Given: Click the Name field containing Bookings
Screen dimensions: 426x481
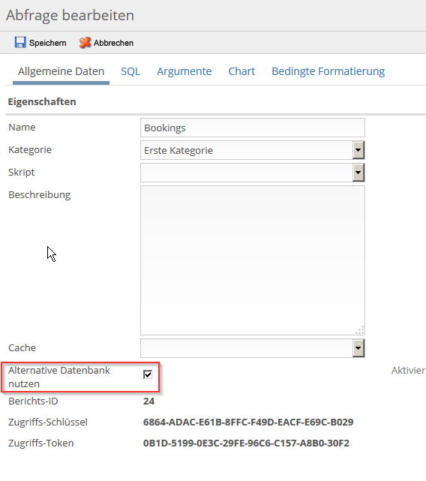Looking at the screenshot, I should pyautogui.click(x=253, y=128).
